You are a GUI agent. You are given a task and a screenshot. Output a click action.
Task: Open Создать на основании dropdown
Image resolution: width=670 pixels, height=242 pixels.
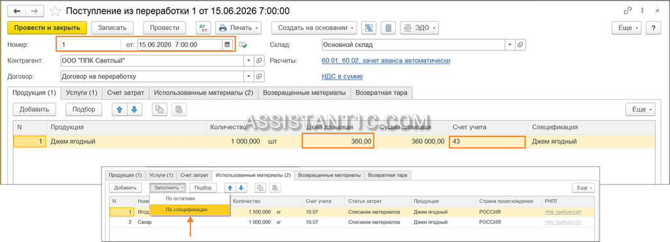tap(314, 28)
